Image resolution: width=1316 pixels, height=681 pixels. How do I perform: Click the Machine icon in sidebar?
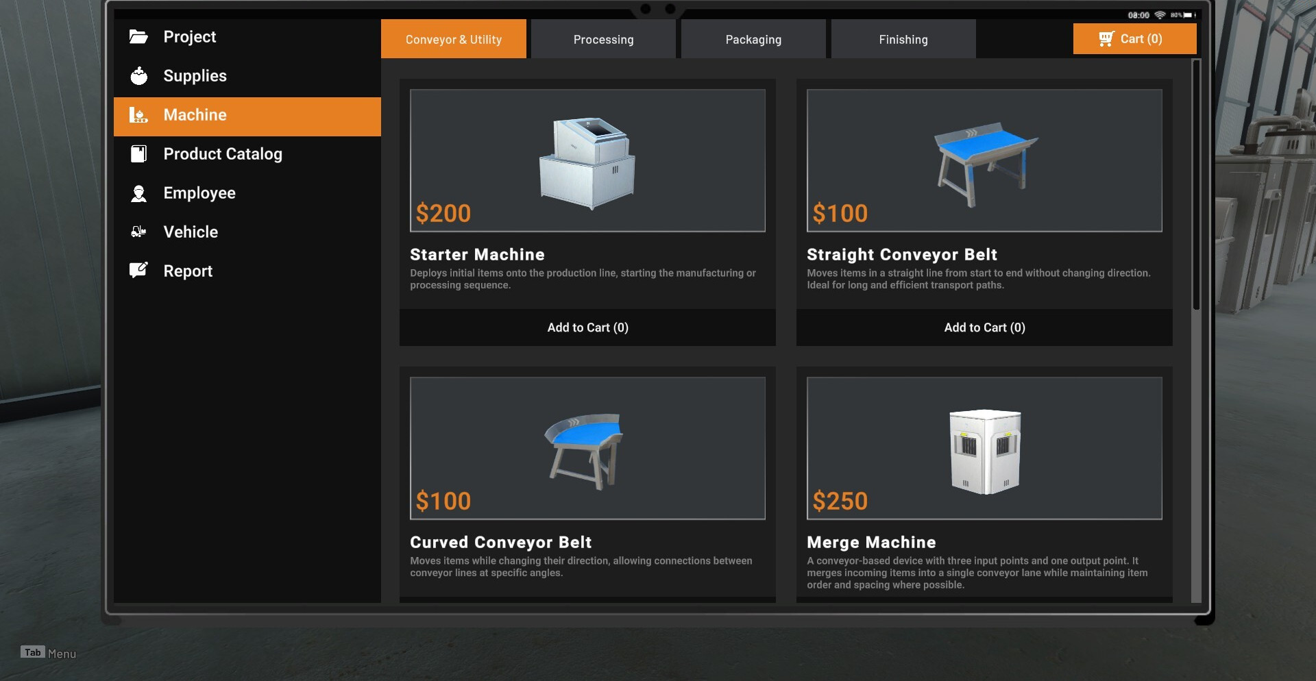coord(138,115)
